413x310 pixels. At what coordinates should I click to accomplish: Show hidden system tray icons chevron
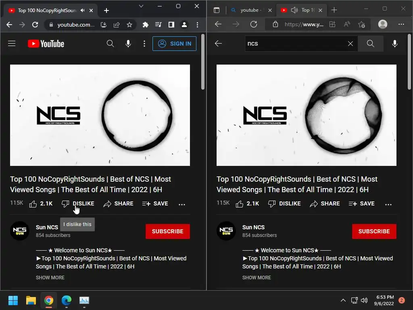(343, 300)
